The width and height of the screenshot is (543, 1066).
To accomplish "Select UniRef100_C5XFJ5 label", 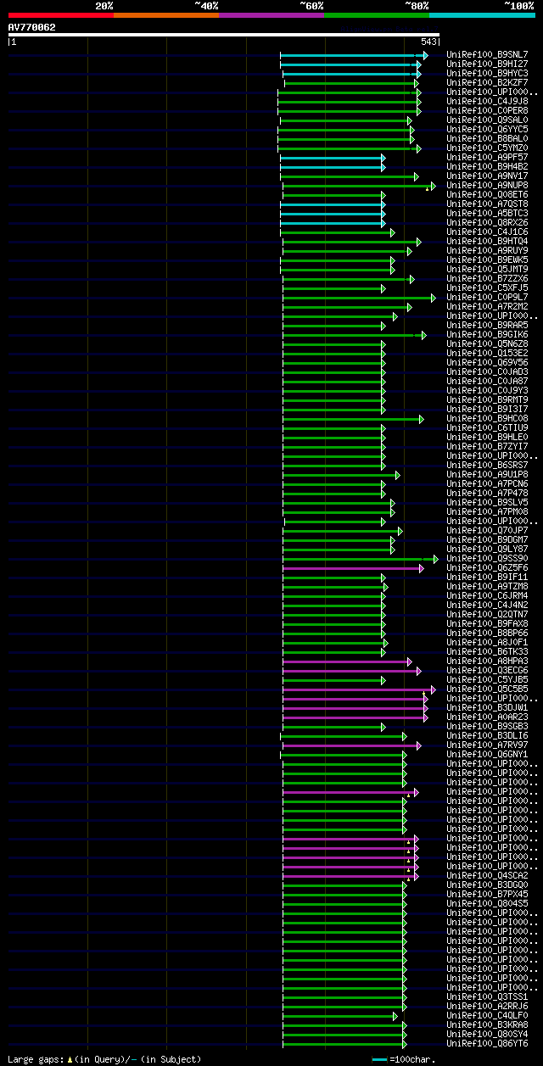I will (487, 288).
